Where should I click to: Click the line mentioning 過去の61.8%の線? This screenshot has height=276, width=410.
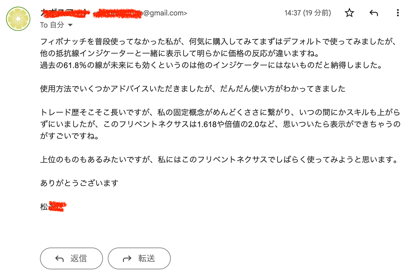click(x=211, y=65)
